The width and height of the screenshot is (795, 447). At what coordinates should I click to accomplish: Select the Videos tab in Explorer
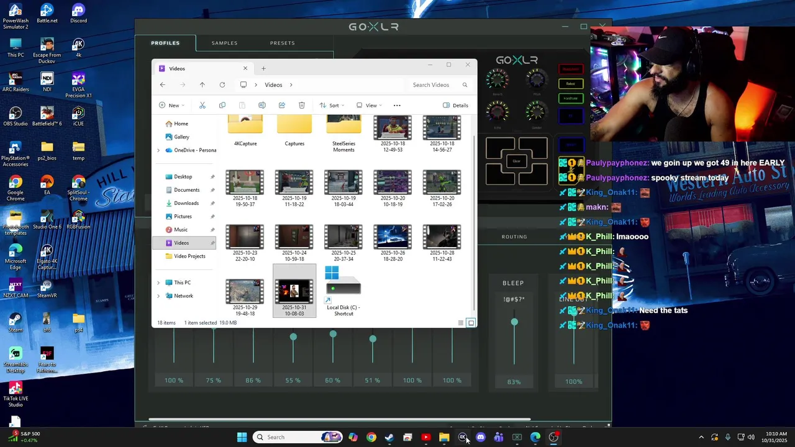pyautogui.click(x=202, y=68)
